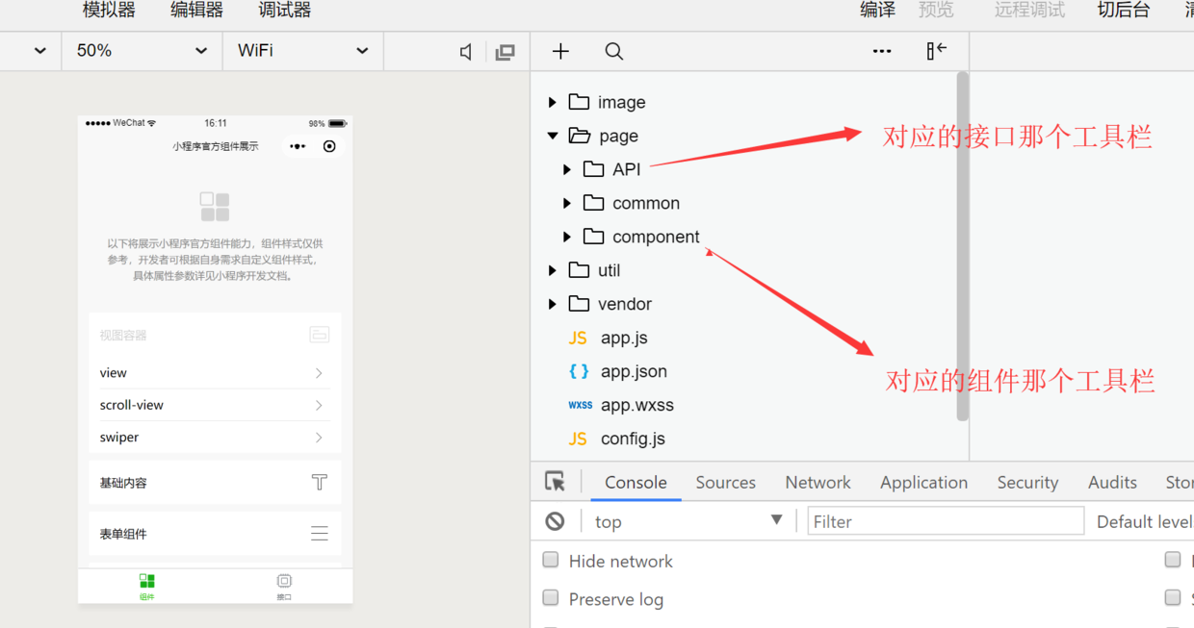Click the element inspector cursor icon

pyautogui.click(x=555, y=481)
